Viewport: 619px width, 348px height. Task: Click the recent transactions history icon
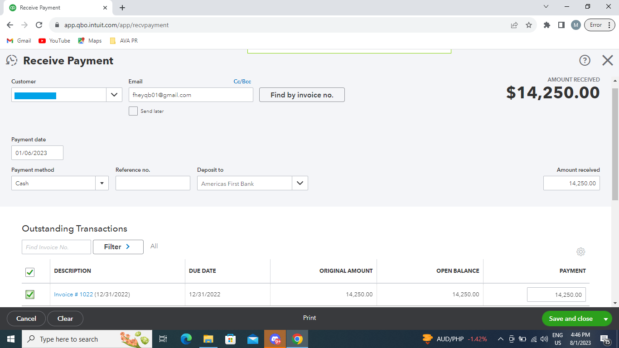[12, 60]
